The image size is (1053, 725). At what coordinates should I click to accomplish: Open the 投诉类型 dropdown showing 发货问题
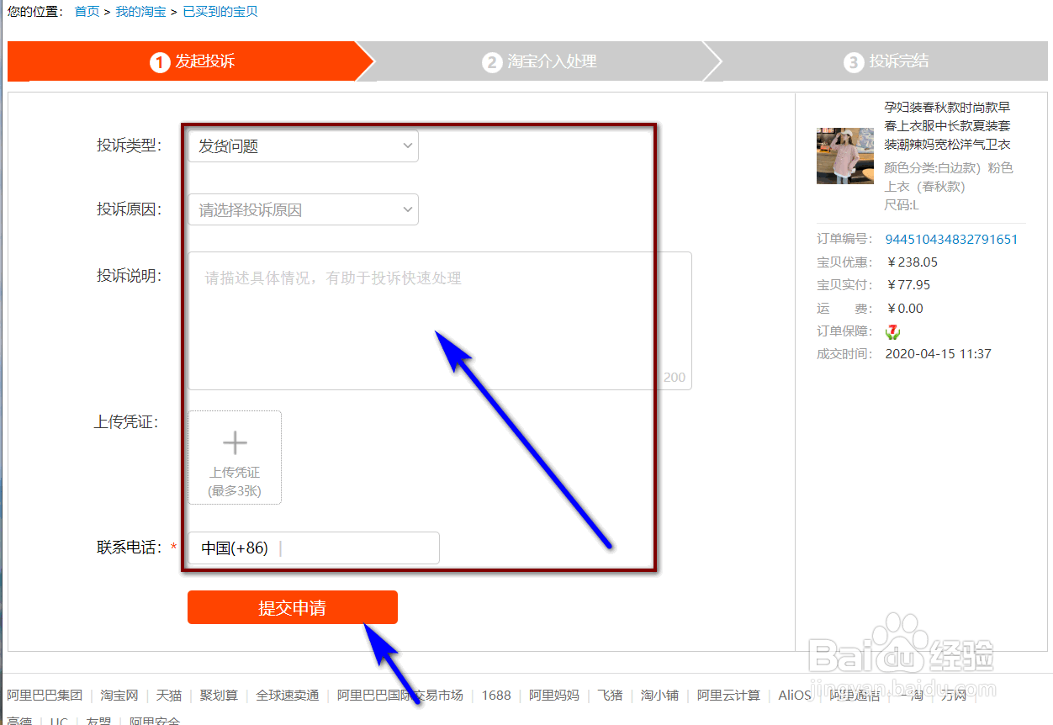tap(303, 146)
